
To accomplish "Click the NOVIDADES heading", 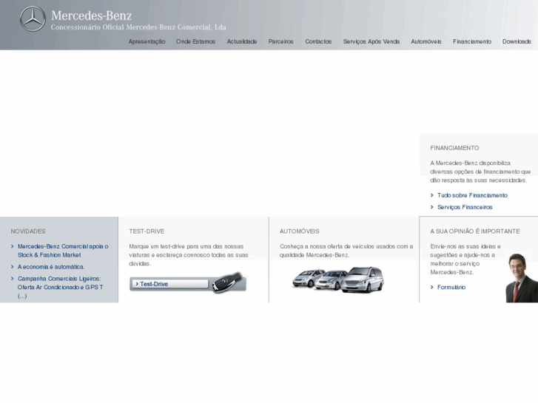I will pos(28,231).
